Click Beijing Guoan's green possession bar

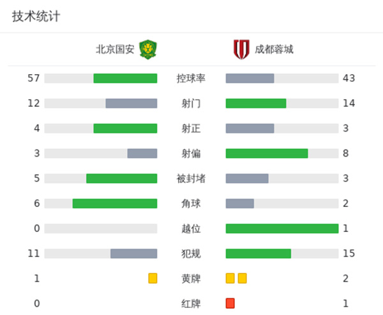(x=125, y=79)
